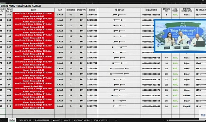Click the ERCİŞ KONUT BELİRLEME KURASI title cell
The width and height of the screenshot is (206, 122).
(x=21, y=6)
